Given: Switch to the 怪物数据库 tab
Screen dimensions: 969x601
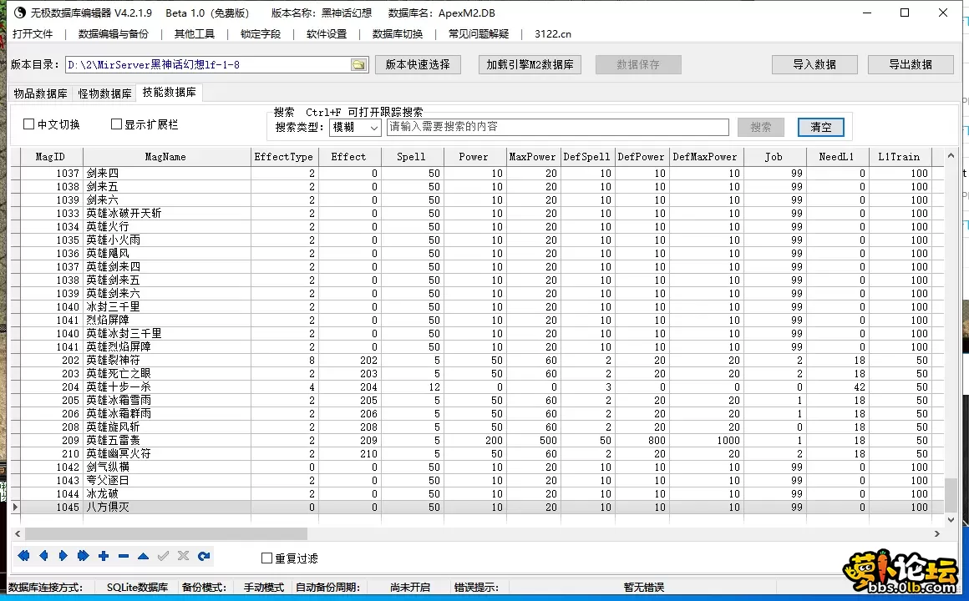Looking at the screenshot, I should coord(104,93).
